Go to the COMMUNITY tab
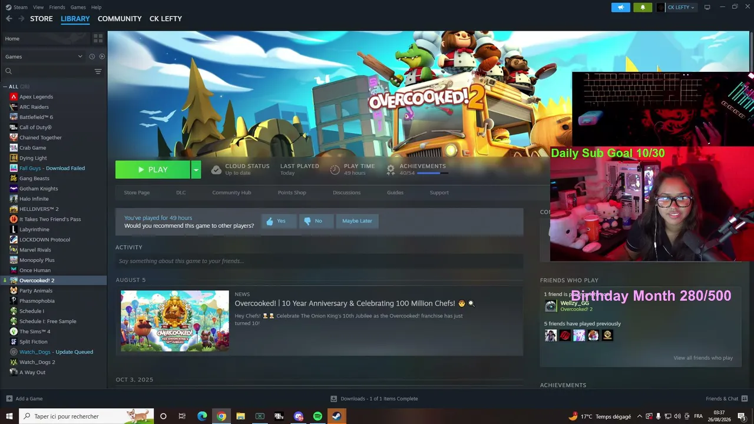This screenshot has width=754, height=424. [x=120, y=19]
